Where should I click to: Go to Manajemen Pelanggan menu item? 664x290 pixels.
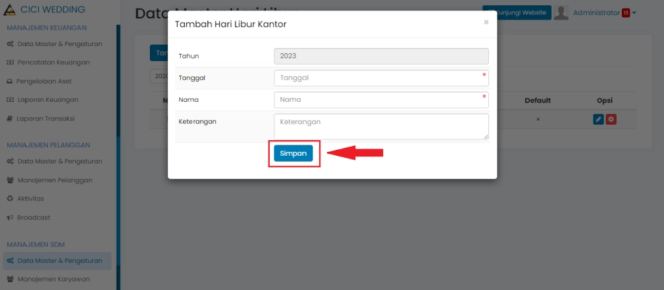(54, 180)
